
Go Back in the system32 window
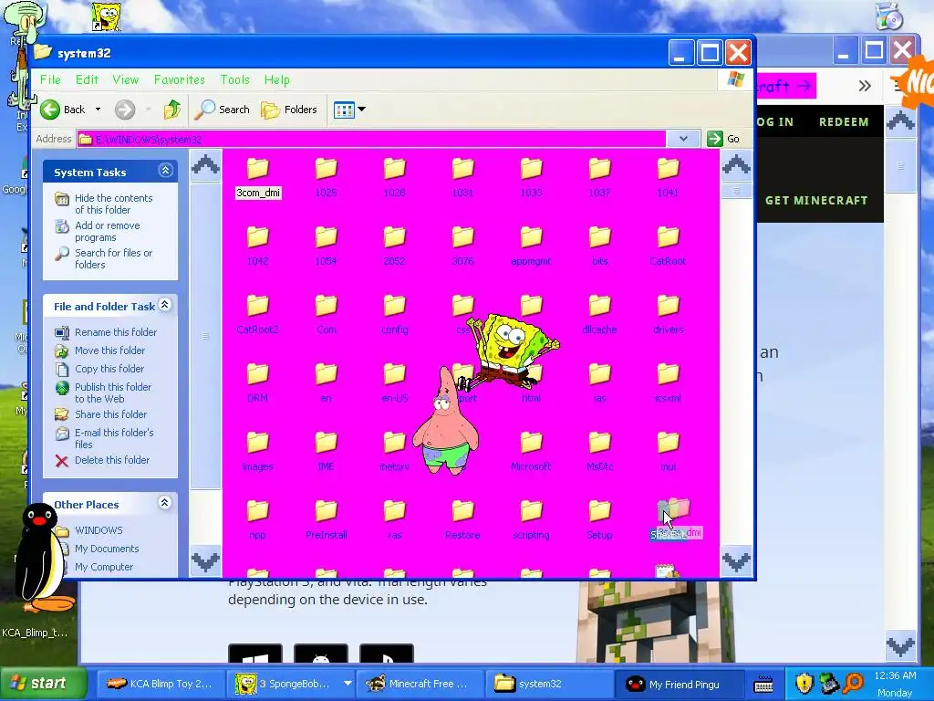coord(63,110)
